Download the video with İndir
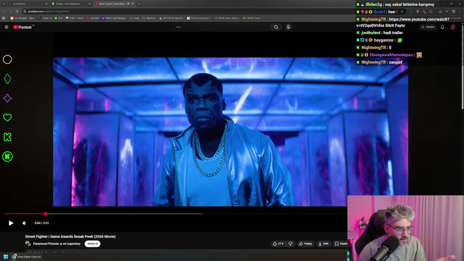464x261 pixels. click(x=323, y=244)
